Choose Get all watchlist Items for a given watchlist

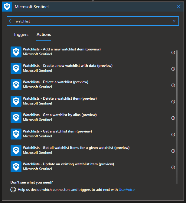pos(76,148)
